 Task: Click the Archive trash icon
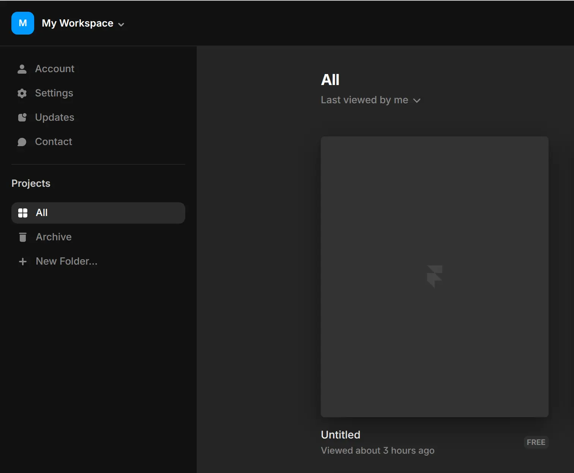coord(23,237)
